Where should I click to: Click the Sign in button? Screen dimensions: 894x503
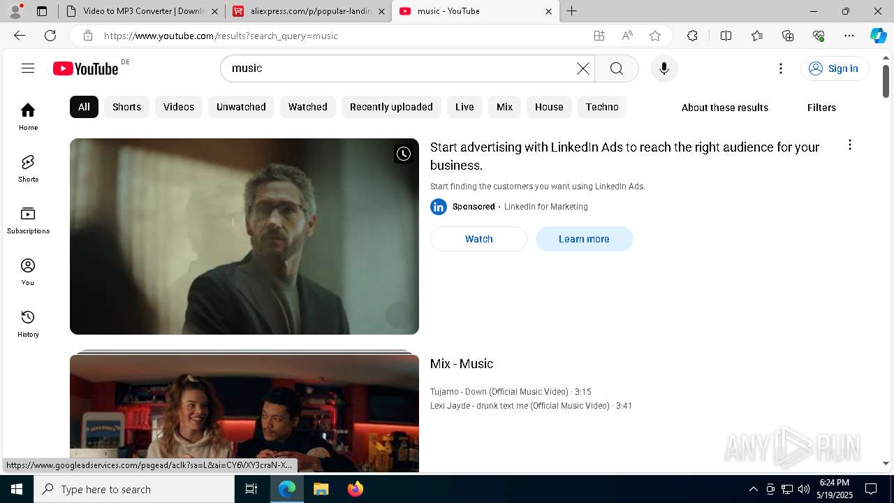835,68
